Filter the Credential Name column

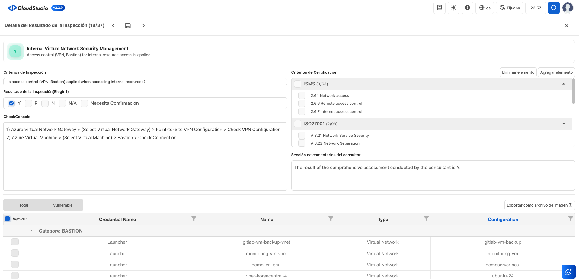coord(194,218)
